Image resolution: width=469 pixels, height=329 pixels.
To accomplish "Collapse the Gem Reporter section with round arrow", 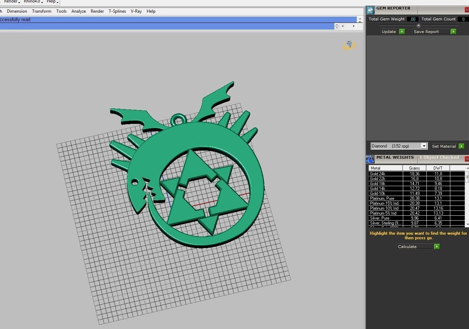I will (418, 25).
